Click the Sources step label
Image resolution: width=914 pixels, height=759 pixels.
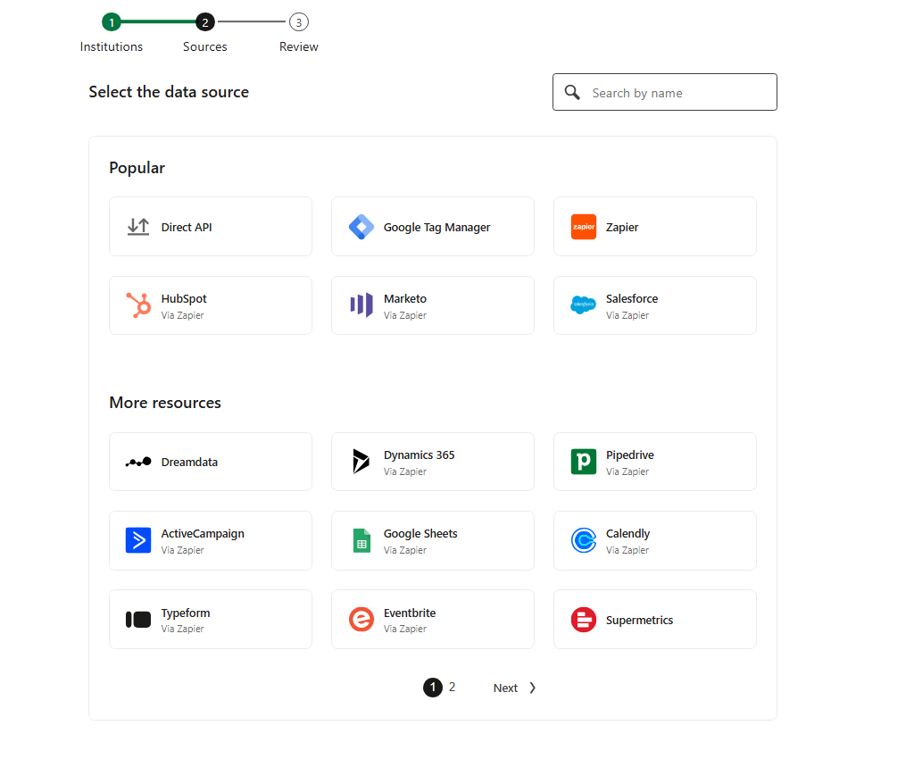(204, 46)
